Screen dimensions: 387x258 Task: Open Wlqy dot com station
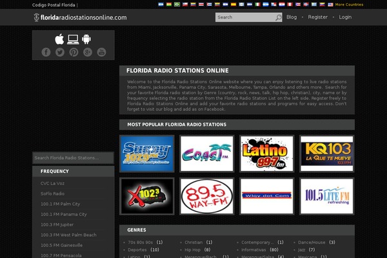click(x=267, y=196)
